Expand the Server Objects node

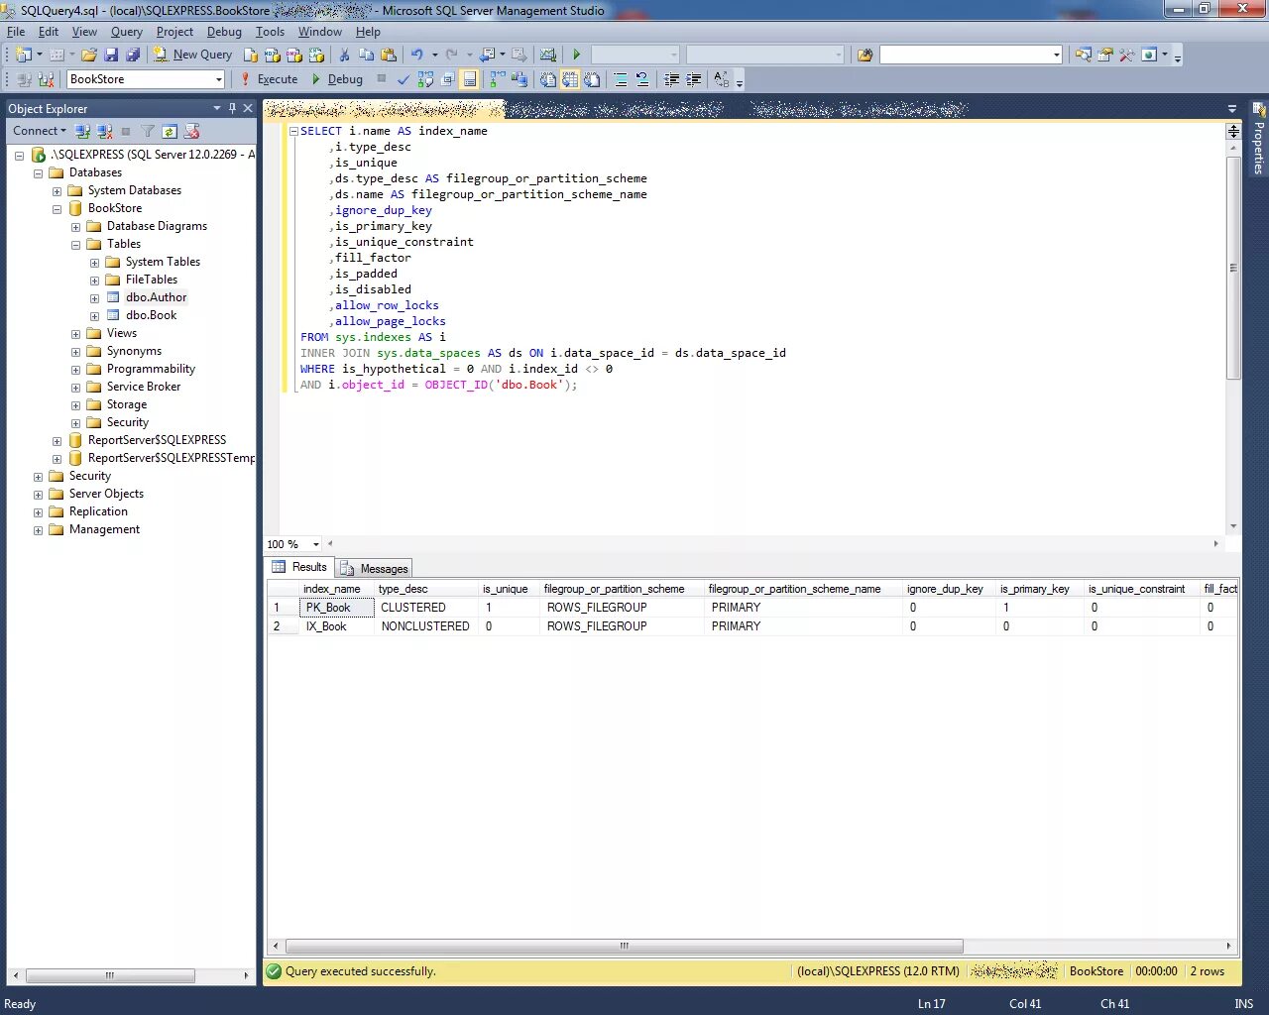[x=38, y=495]
